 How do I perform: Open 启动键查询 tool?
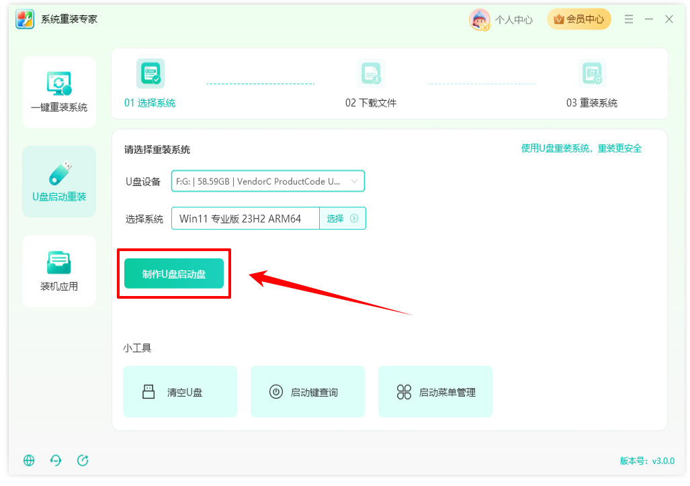click(x=308, y=391)
